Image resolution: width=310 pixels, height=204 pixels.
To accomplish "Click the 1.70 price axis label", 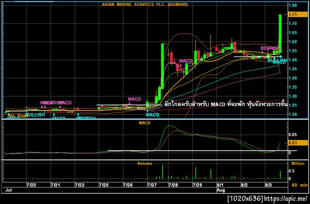I will [x=292, y=24].
